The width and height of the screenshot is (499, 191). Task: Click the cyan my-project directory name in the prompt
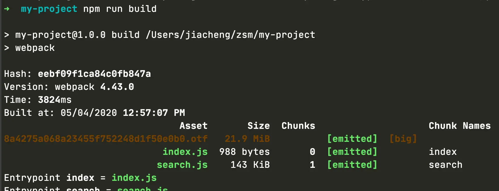point(49,9)
